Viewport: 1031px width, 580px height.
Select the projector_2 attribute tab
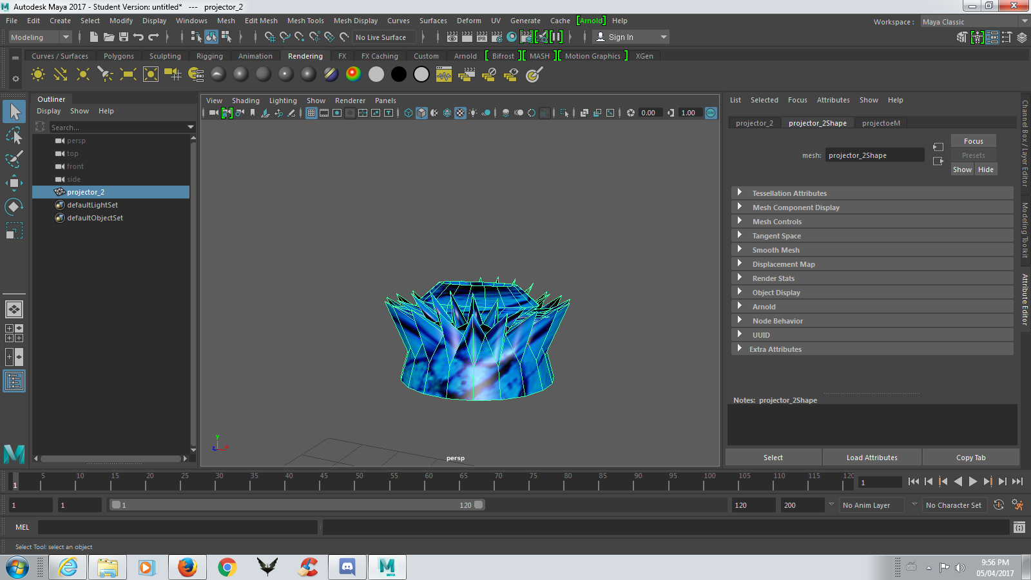[x=754, y=123]
